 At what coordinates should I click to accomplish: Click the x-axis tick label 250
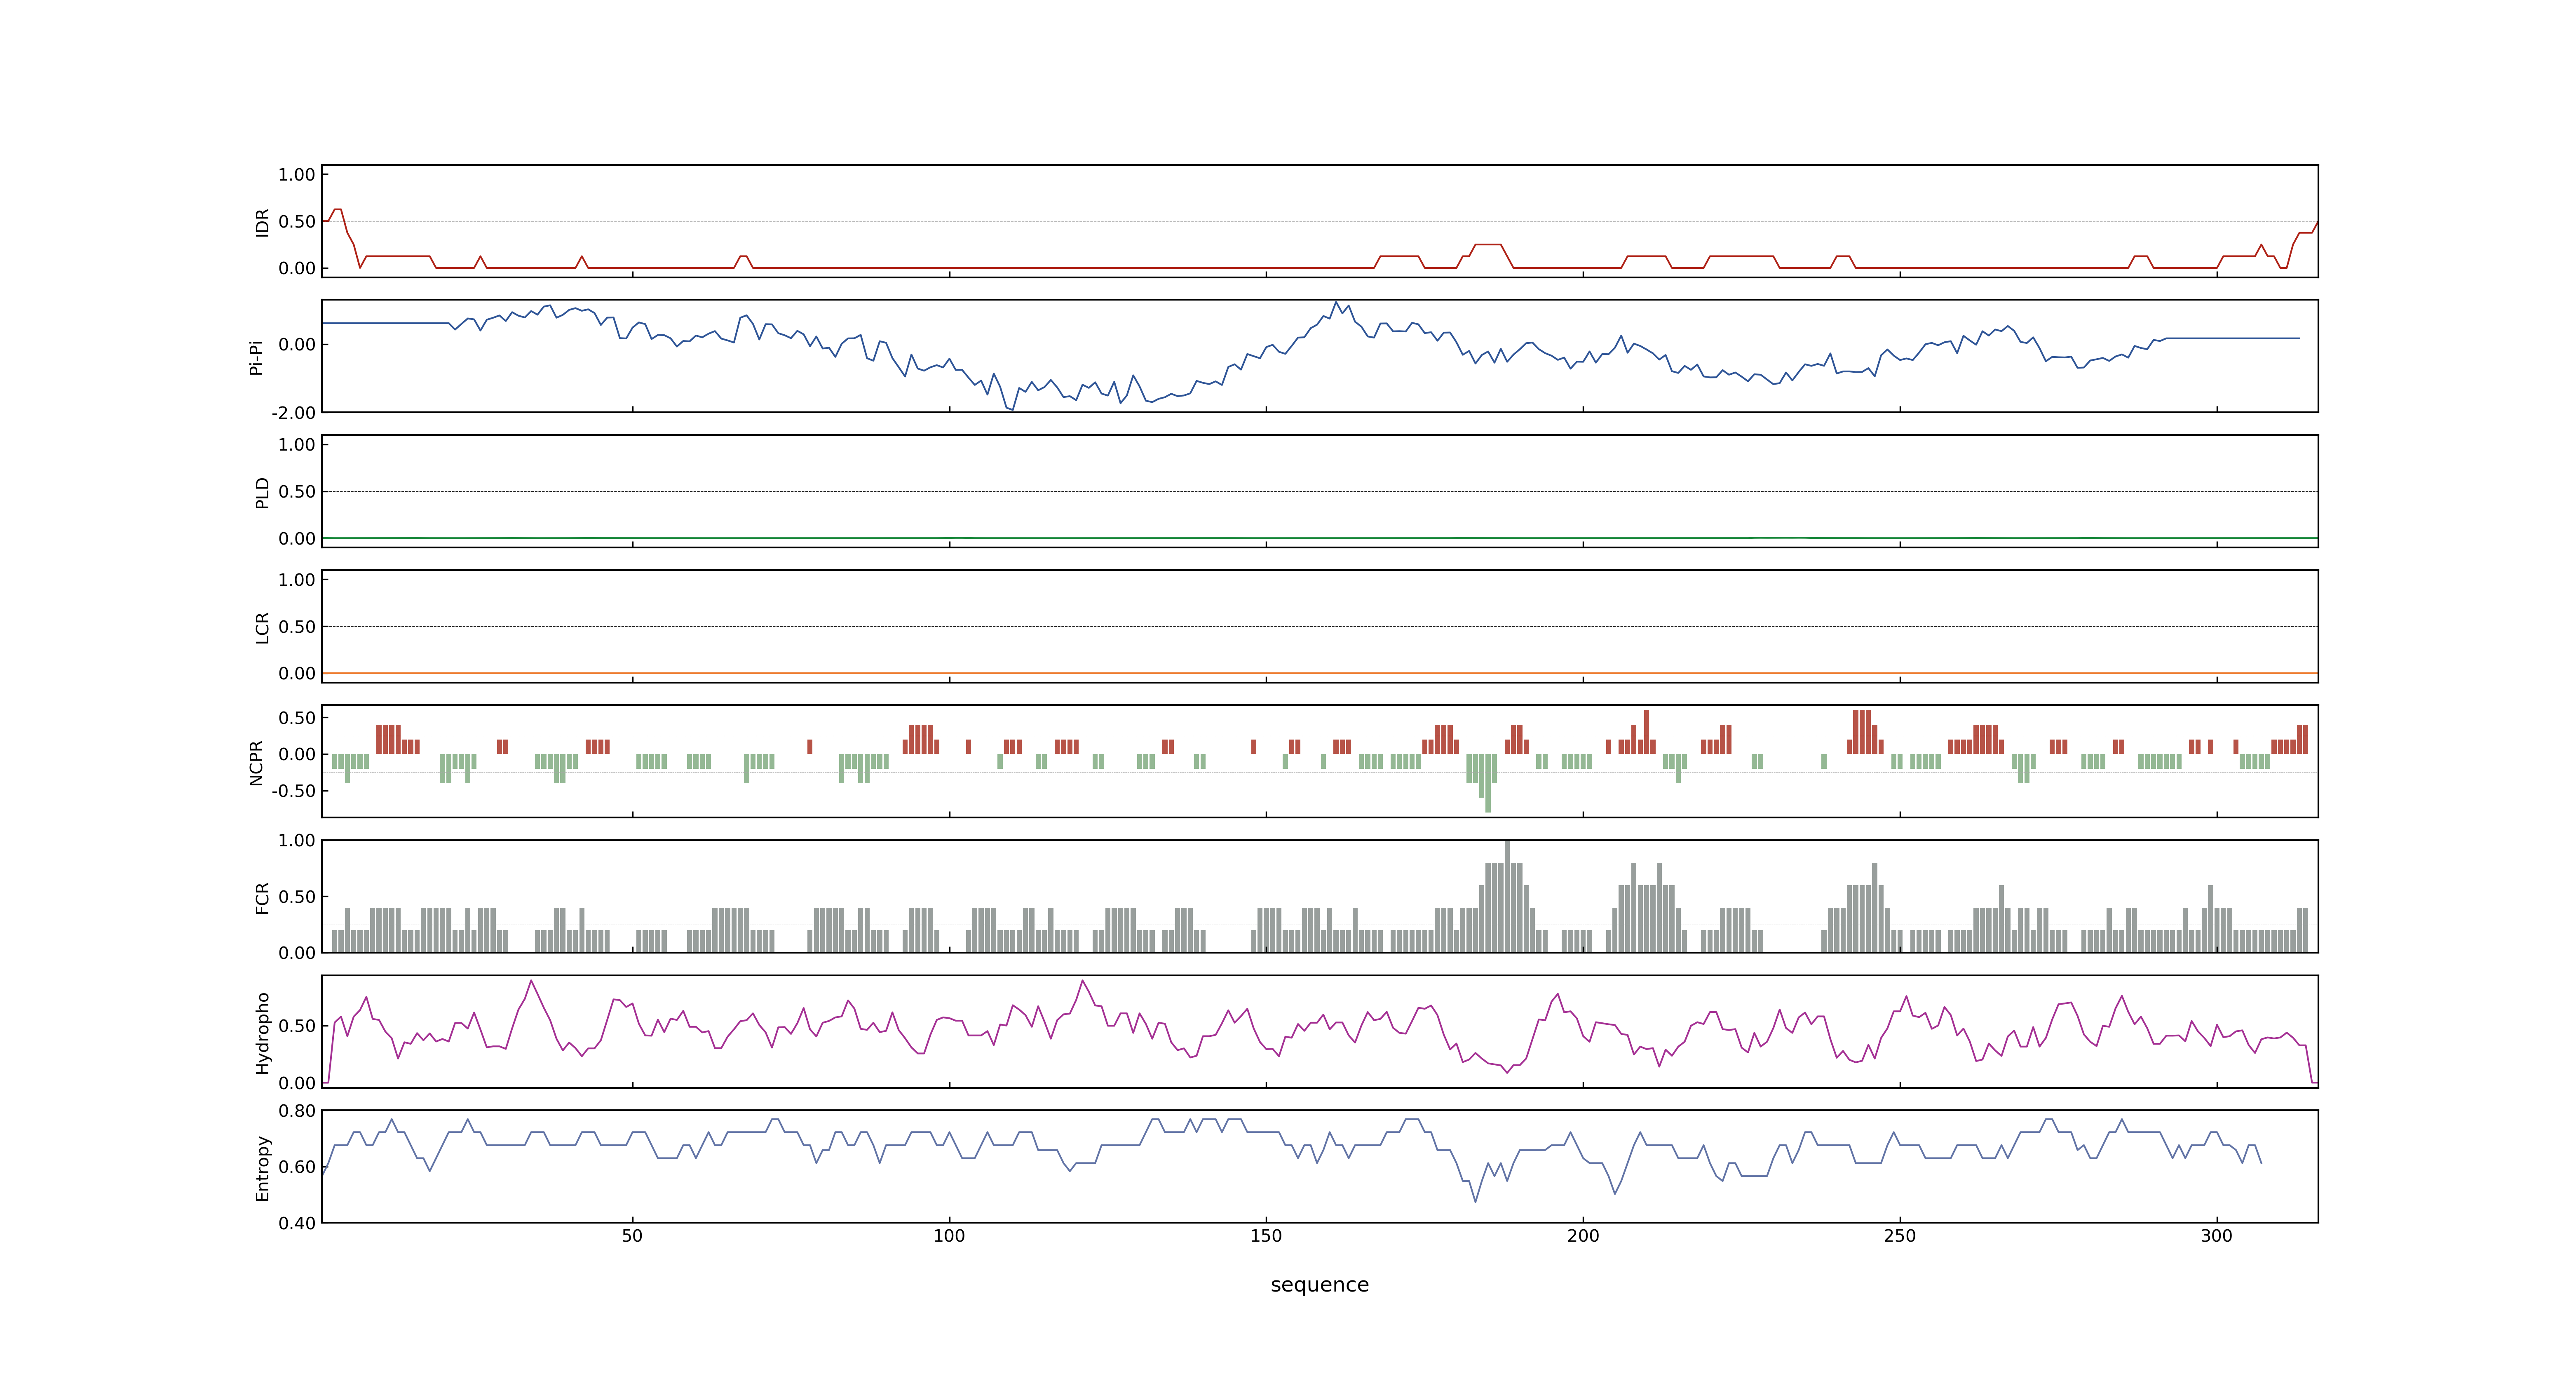tap(1900, 1236)
